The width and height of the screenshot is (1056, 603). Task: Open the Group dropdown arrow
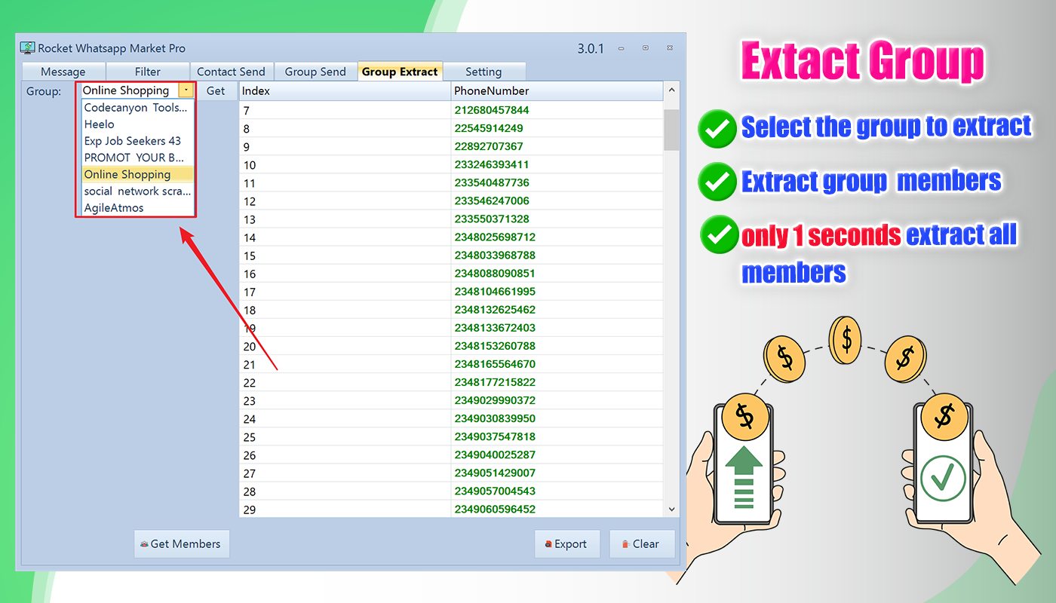point(186,90)
